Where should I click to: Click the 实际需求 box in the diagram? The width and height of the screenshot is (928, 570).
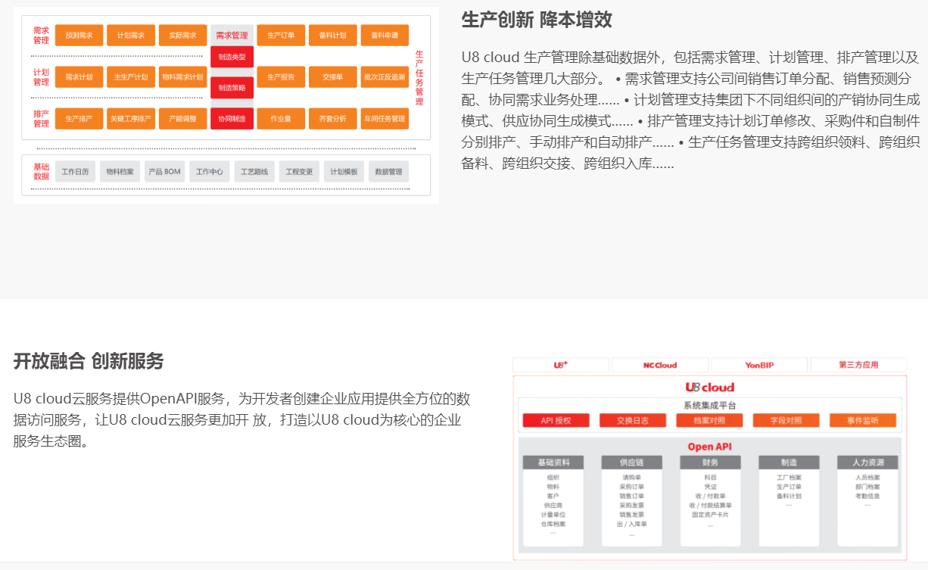pyautogui.click(x=182, y=36)
